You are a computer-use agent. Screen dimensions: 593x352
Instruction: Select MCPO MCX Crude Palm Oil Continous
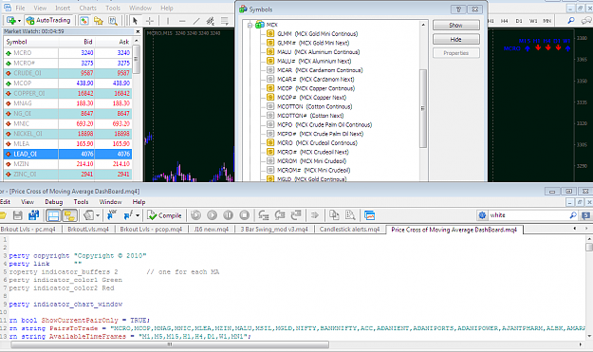324,125
